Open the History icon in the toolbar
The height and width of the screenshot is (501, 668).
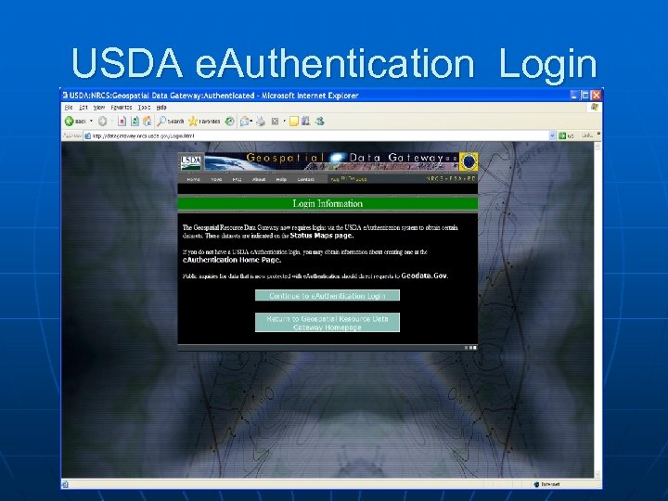point(230,122)
